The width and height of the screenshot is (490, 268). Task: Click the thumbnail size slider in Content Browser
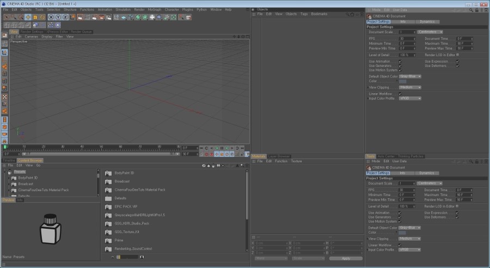click(127, 257)
